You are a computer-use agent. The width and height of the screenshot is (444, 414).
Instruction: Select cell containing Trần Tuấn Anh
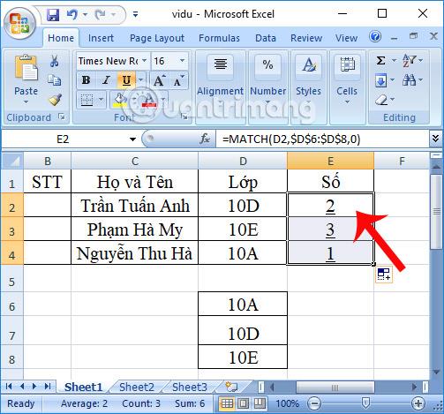tap(135, 206)
